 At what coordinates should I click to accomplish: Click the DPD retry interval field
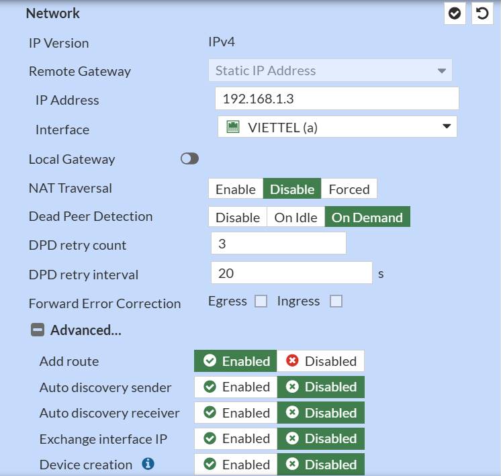[291, 273]
